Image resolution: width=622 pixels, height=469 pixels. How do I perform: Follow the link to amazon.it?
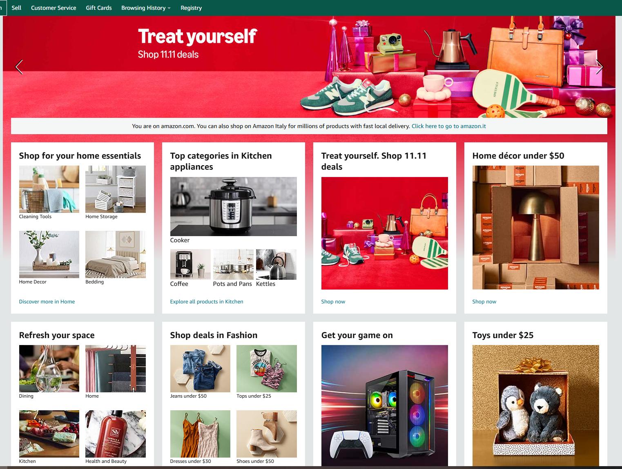pyautogui.click(x=449, y=126)
